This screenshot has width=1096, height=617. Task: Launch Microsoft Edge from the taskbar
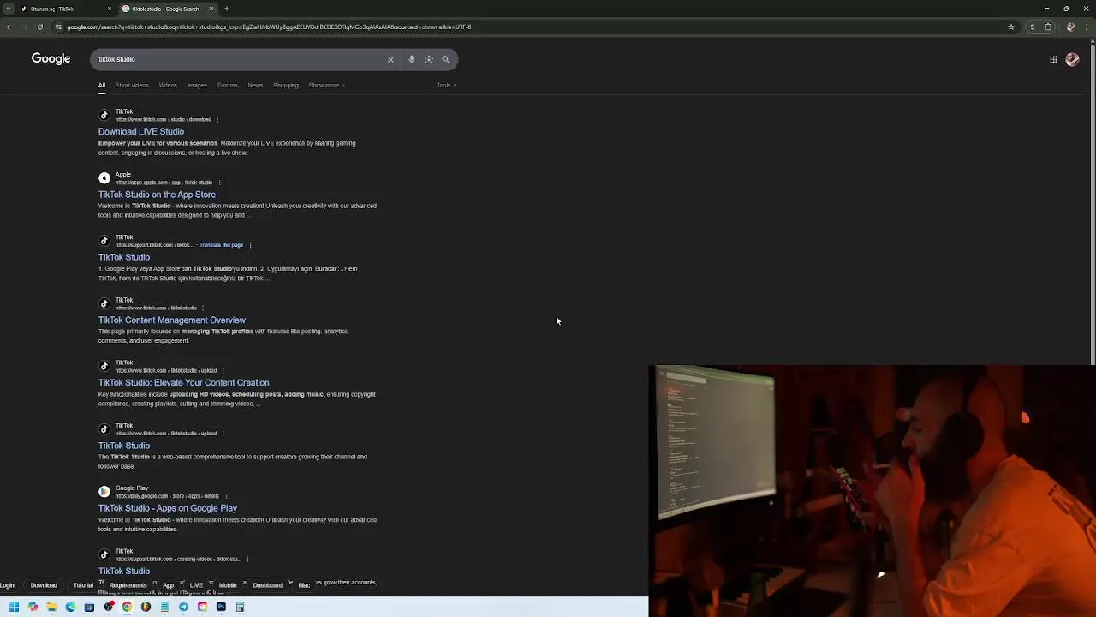click(70, 607)
